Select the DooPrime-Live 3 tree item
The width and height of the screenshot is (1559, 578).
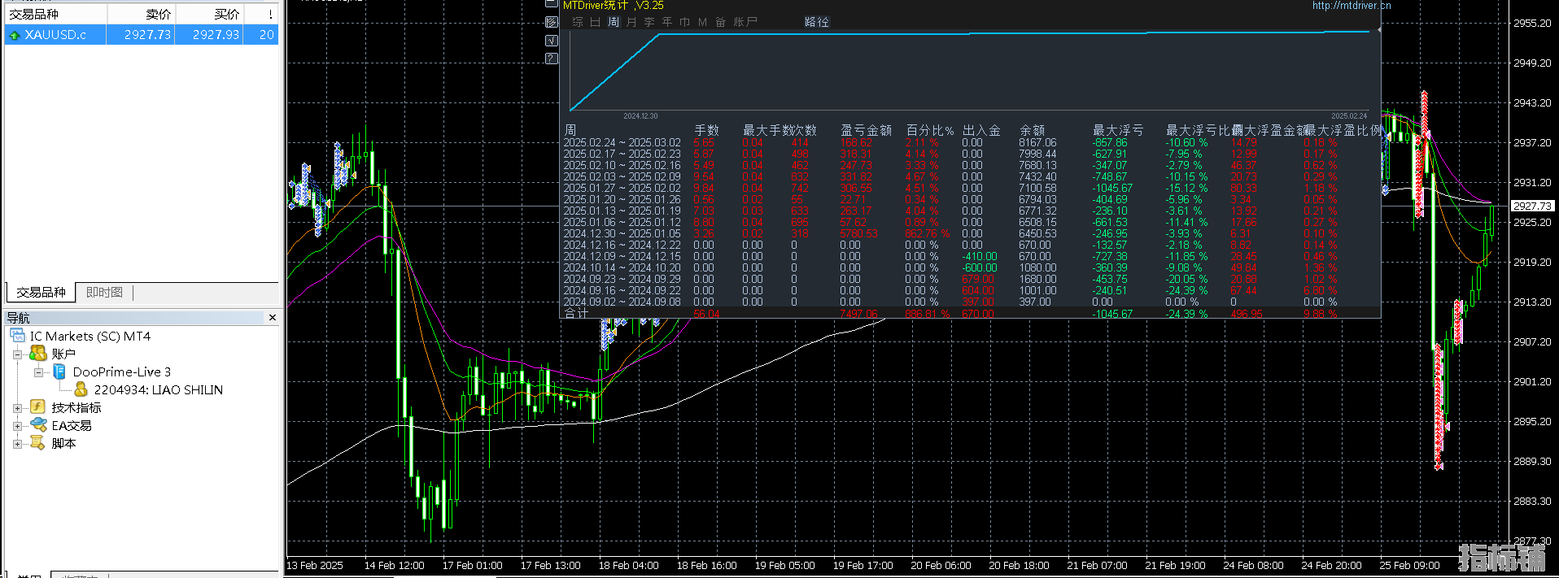122,372
